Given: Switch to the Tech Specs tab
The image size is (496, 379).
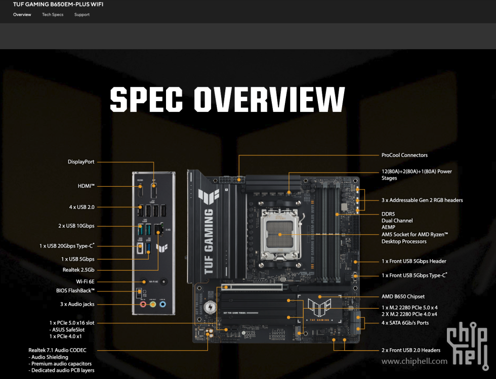Looking at the screenshot, I should [x=53, y=15].
